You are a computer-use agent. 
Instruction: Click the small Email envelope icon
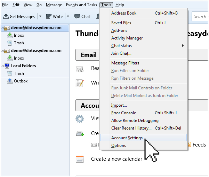pyautogui.click(x=94, y=144)
